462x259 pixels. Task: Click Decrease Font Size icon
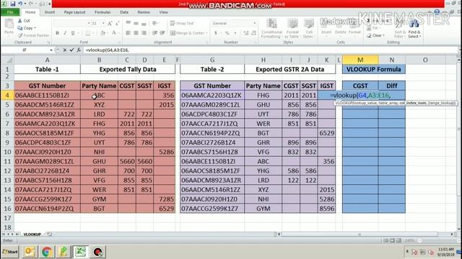point(117,23)
